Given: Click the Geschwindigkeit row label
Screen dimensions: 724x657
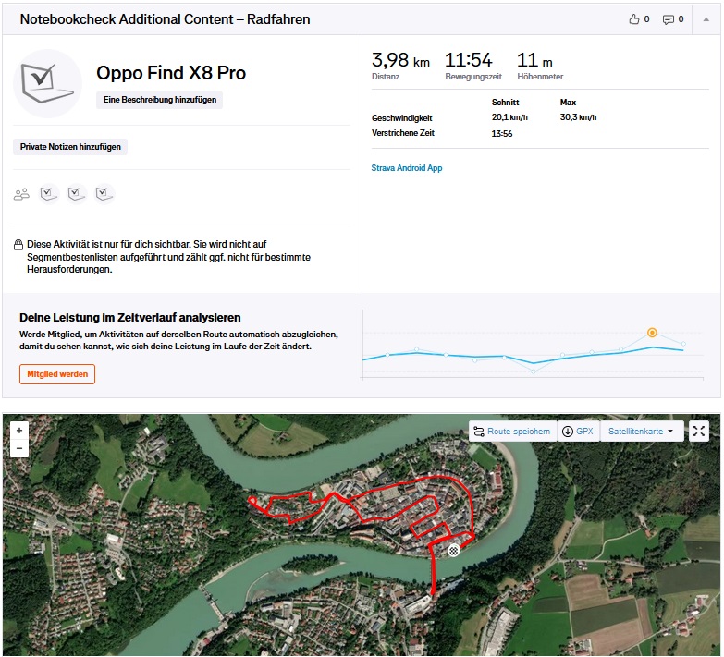Looking at the screenshot, I should 402,118.
